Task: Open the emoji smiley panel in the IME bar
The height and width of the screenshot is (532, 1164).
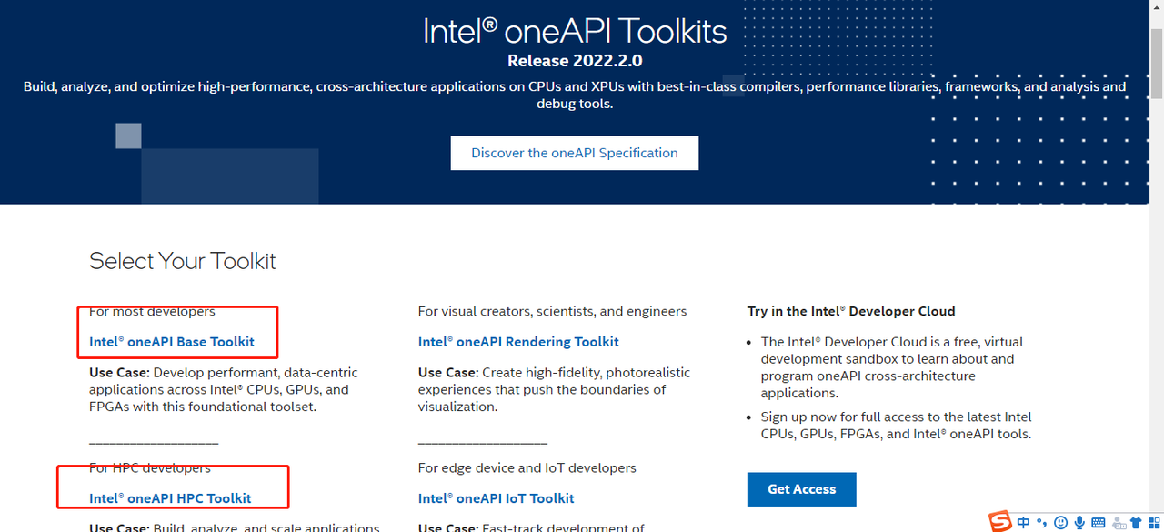Action: coord(1060,523)
